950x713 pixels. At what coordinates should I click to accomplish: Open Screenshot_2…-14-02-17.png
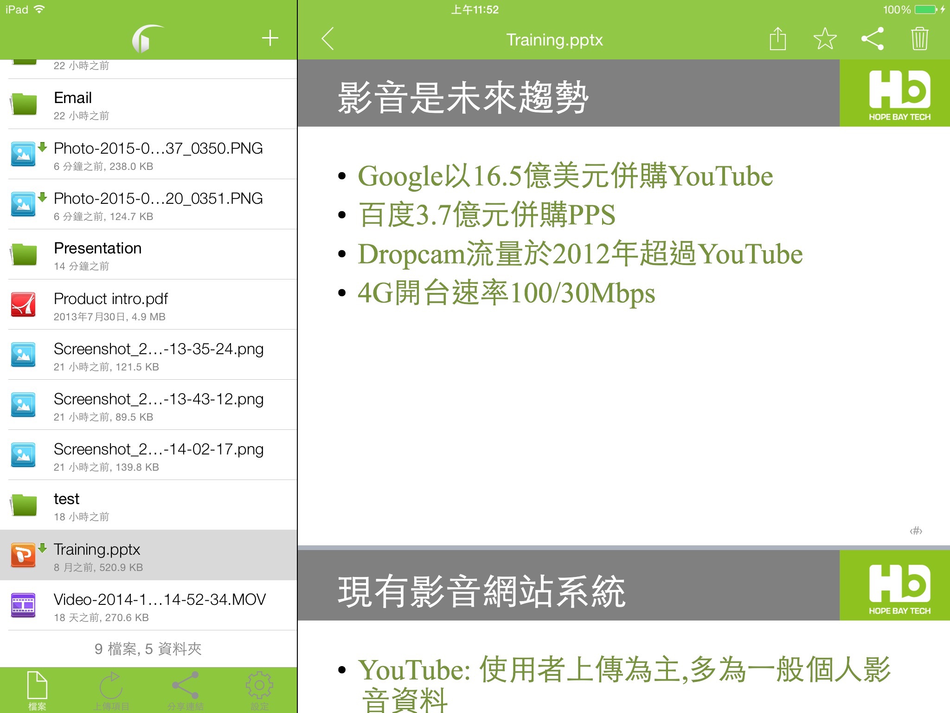148,455
